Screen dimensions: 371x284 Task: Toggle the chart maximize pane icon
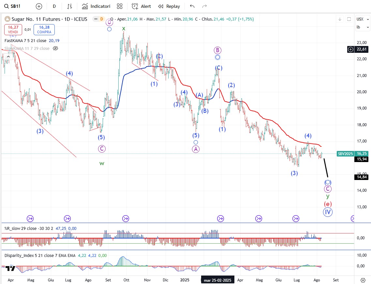point(349,19)
